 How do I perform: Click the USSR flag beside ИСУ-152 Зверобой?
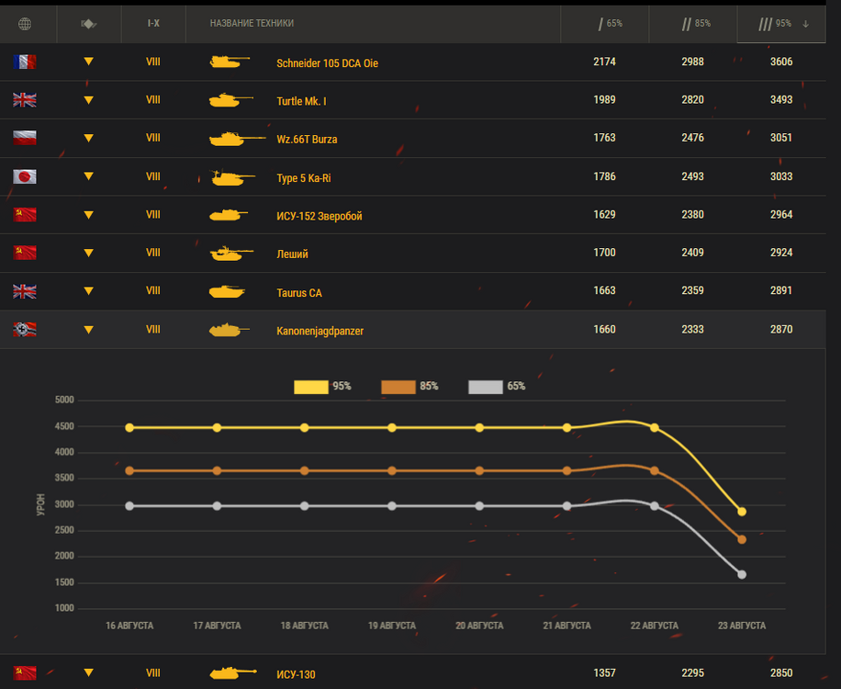click(25, 215)
